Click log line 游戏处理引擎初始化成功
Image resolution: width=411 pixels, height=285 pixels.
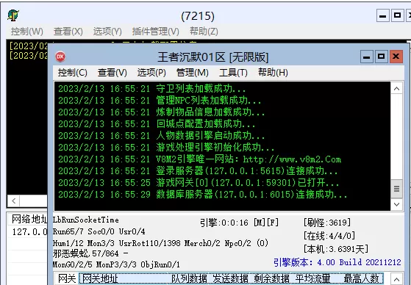tap(166, 148)
